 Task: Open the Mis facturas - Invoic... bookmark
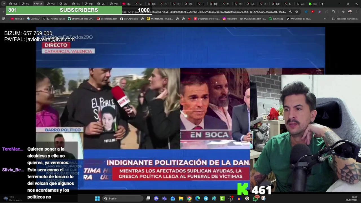160,19
